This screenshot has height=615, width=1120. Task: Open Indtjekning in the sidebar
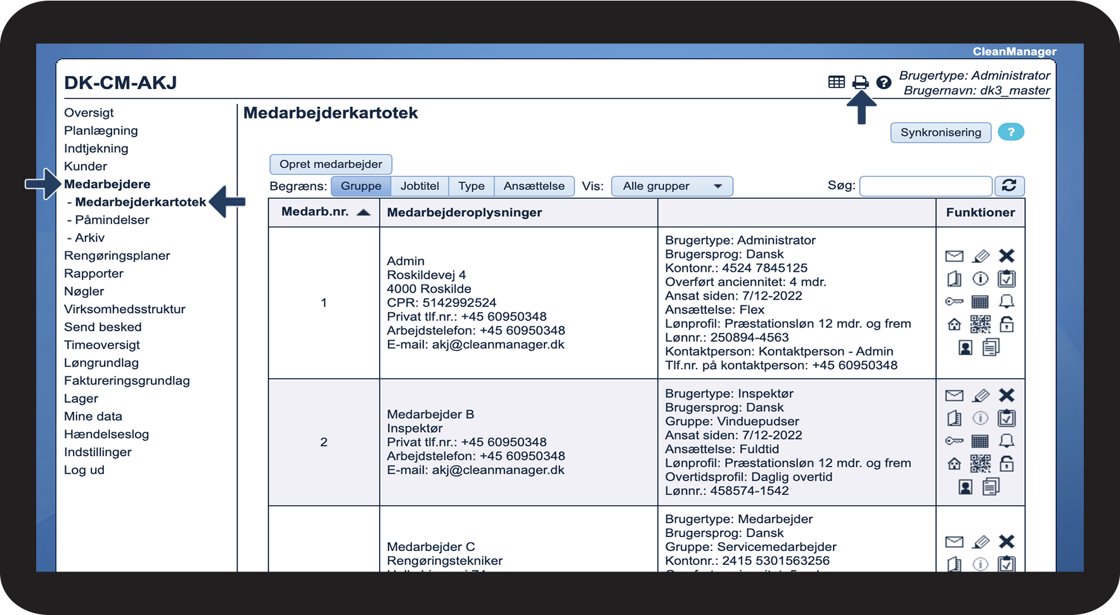[96, 148]
